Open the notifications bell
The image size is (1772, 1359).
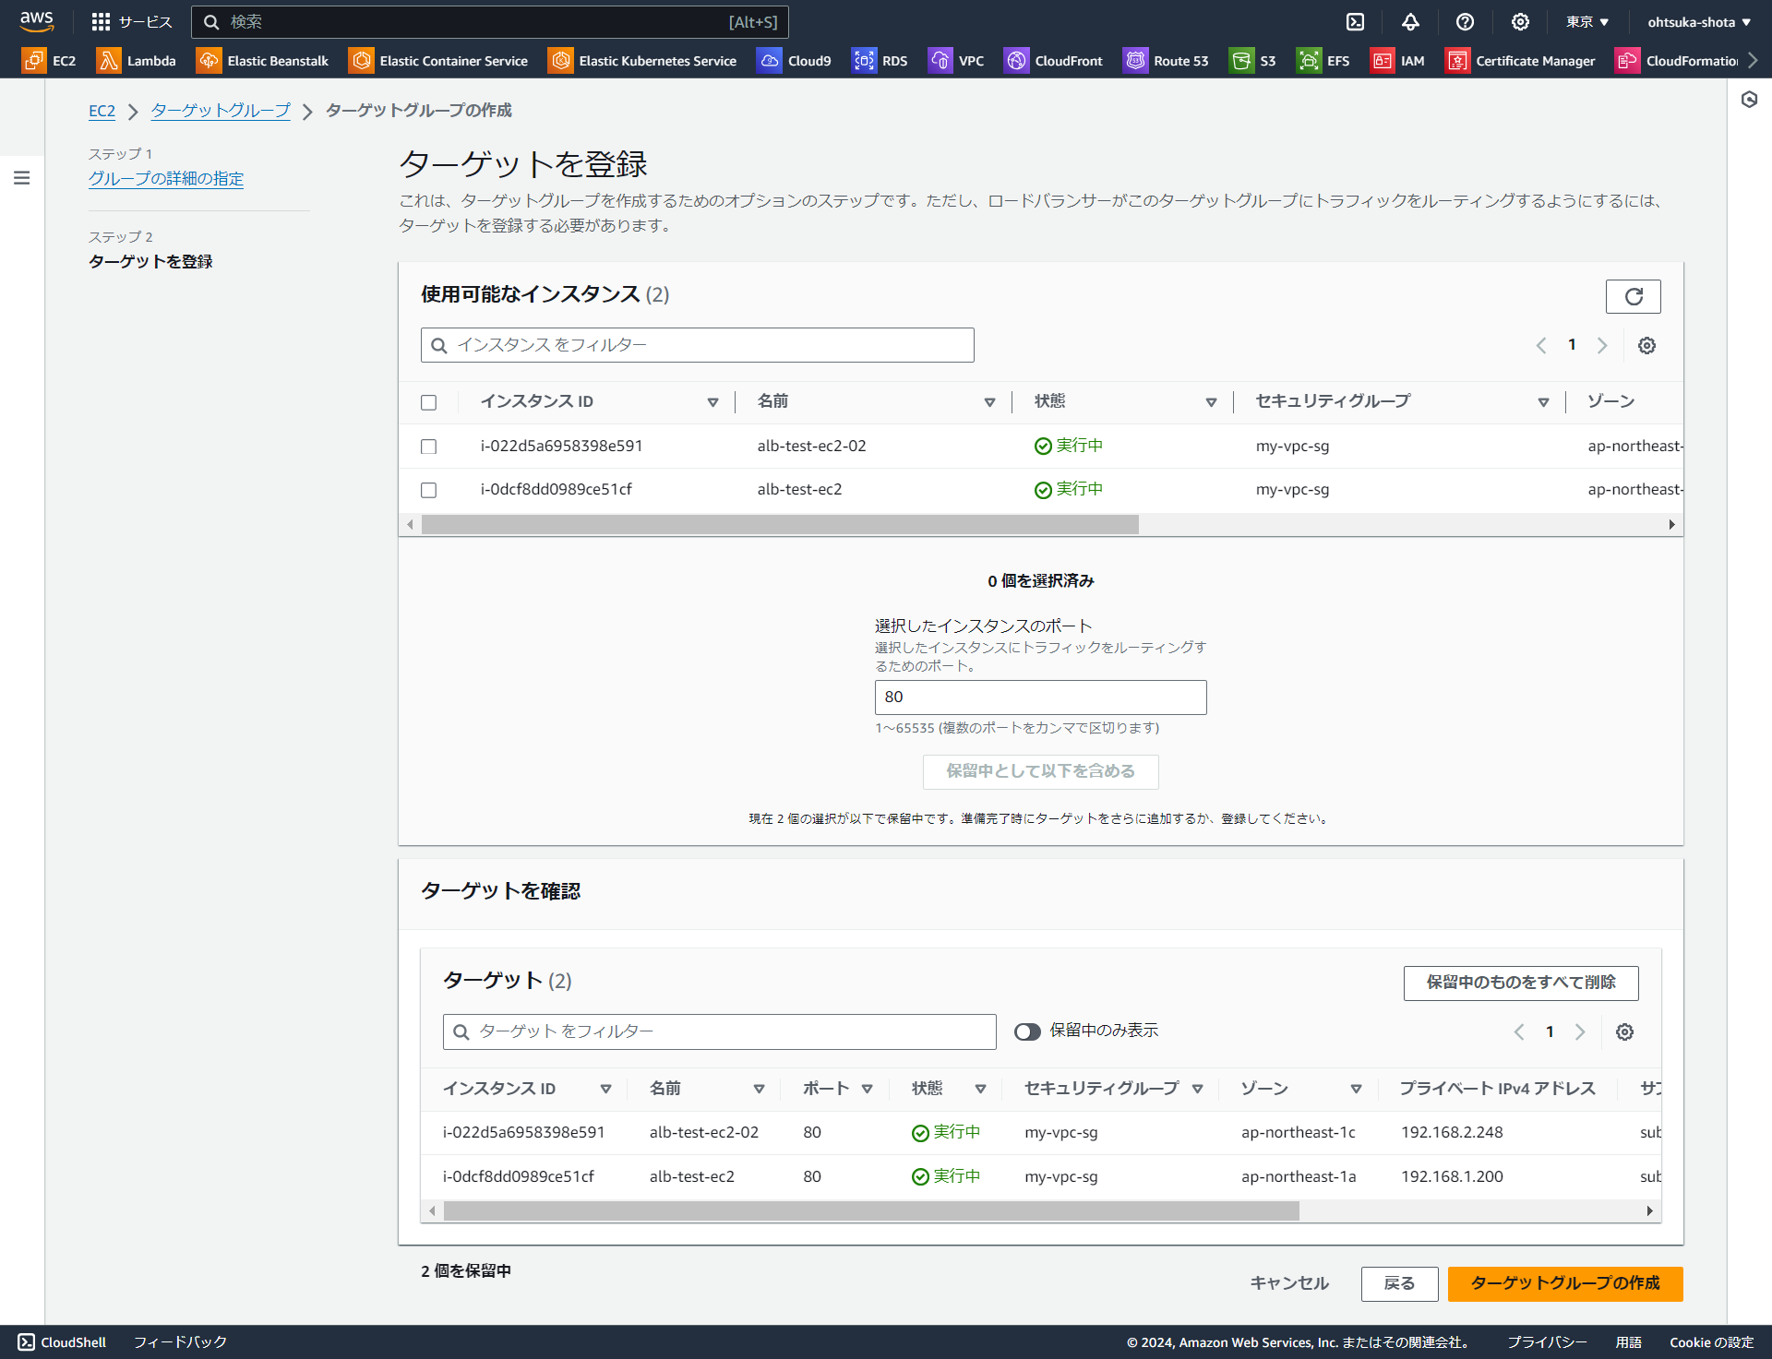1410,21
